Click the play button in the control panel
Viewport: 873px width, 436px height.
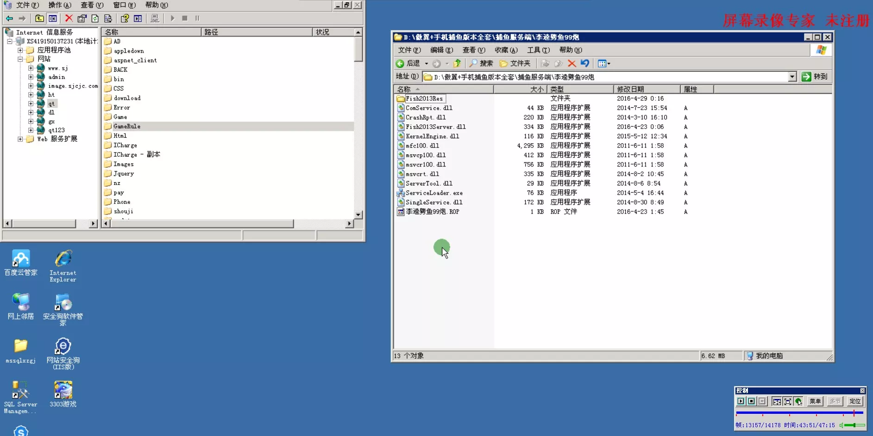[741, 401]
